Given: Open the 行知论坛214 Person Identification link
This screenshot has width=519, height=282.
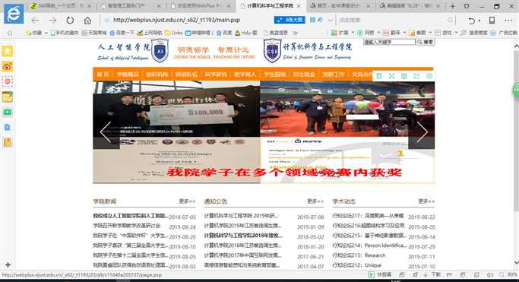Looking at the screenshot, I should (x=369, y=246).
